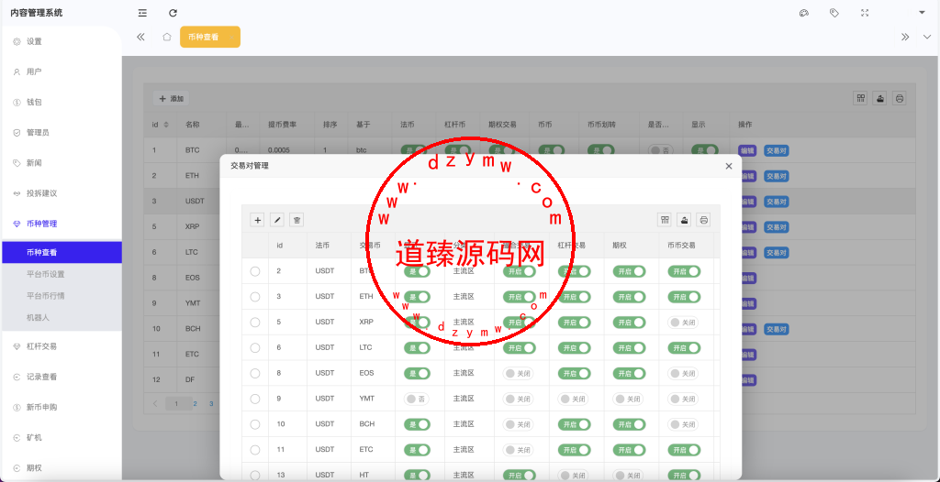Click 交易对 button in BTC row
The width and height of the screenshot is (940, 482).
click(777, 150)
